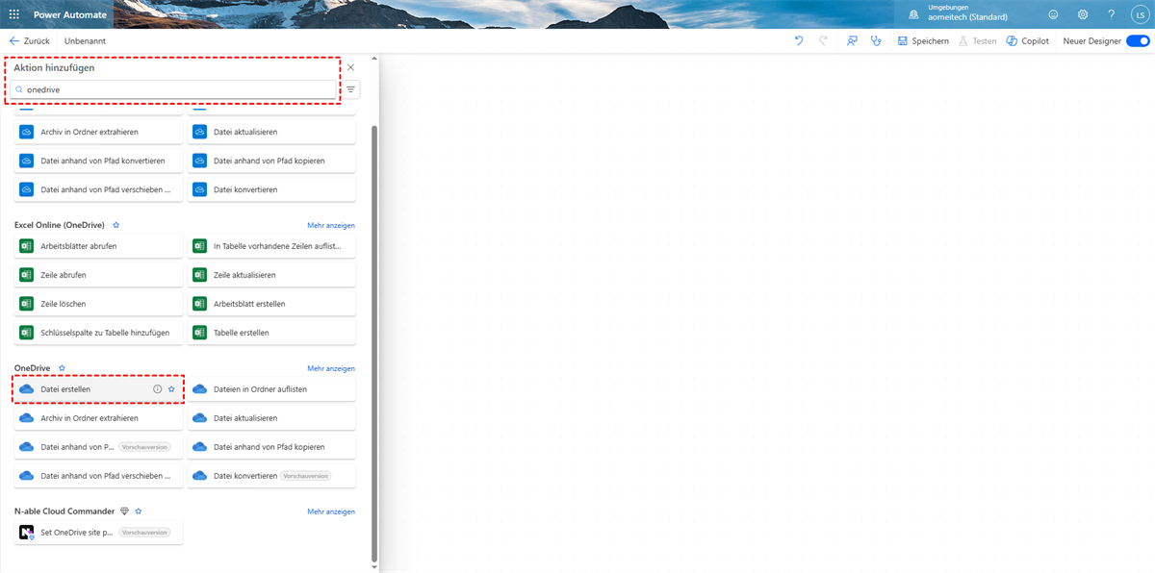Viewport: 1155px width, 573px height.
Task: Select Datei anhand von Pfad konvertieren action
Action: tap(98, 161)
